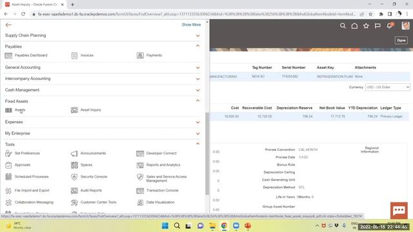Open Assets under Fixed Assets
The image size is (413, 232).
tap(20, 110)
